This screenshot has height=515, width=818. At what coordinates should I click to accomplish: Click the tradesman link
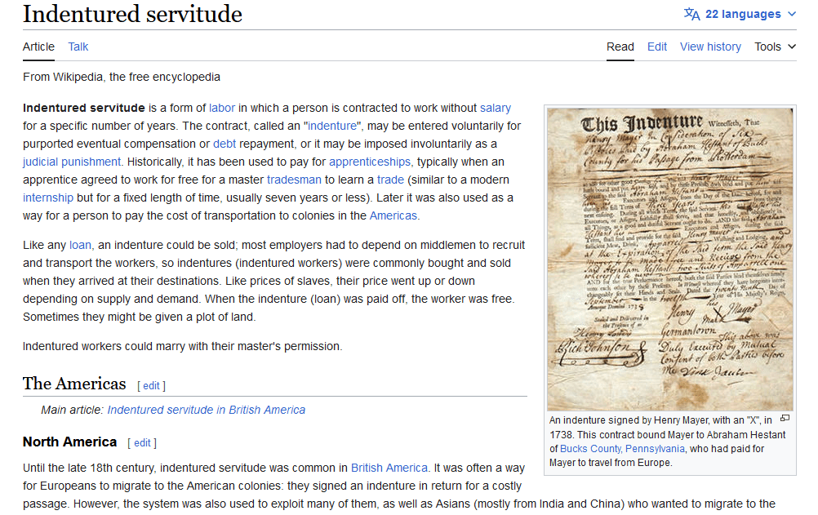click(294, 180)
